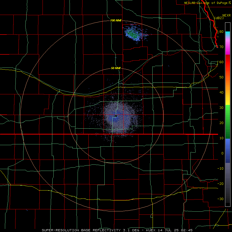Click the 02:45 timestamp in caption

pos(186,230)
